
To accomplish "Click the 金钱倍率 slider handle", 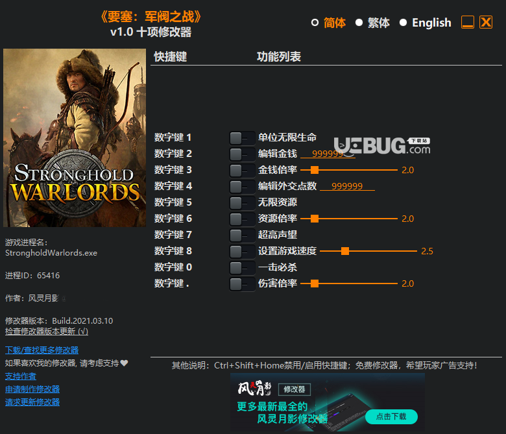I will [x=315, y=170].
